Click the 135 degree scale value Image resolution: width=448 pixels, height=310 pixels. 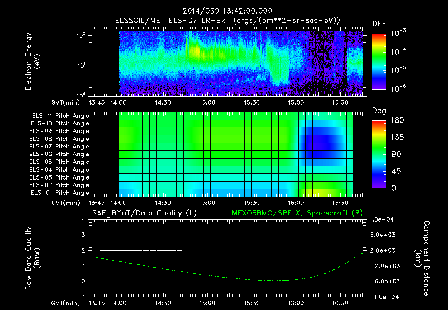coord(398,137)
